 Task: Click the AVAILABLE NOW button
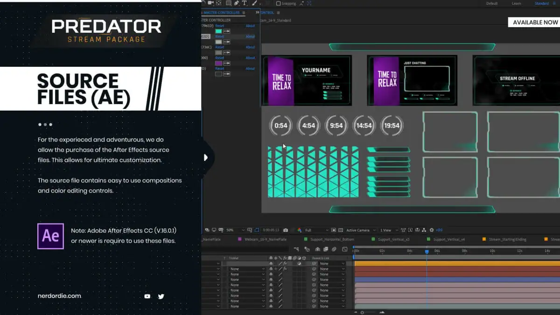(535, 22)
